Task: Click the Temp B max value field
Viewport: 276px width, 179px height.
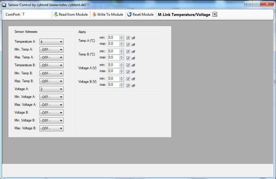Action: pos(114,58)
